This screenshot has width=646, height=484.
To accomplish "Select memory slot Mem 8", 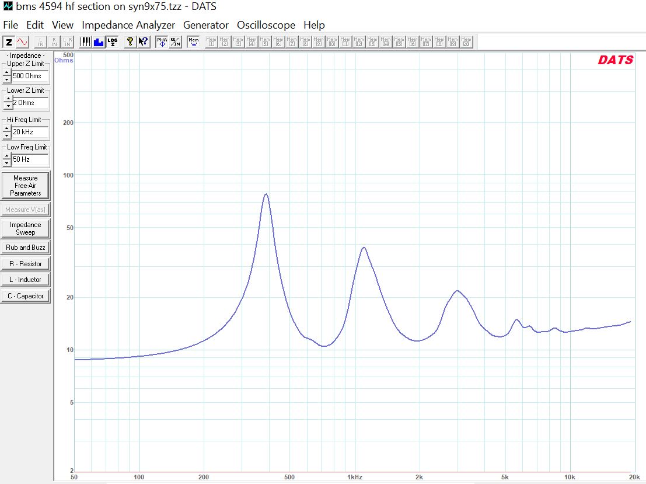I will tap(305, 42).
